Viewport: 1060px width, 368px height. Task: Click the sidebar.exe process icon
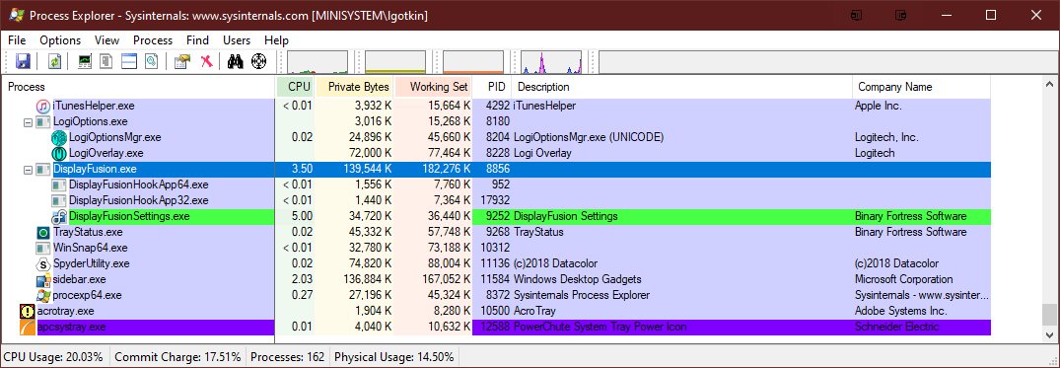[x=43, y=279]
